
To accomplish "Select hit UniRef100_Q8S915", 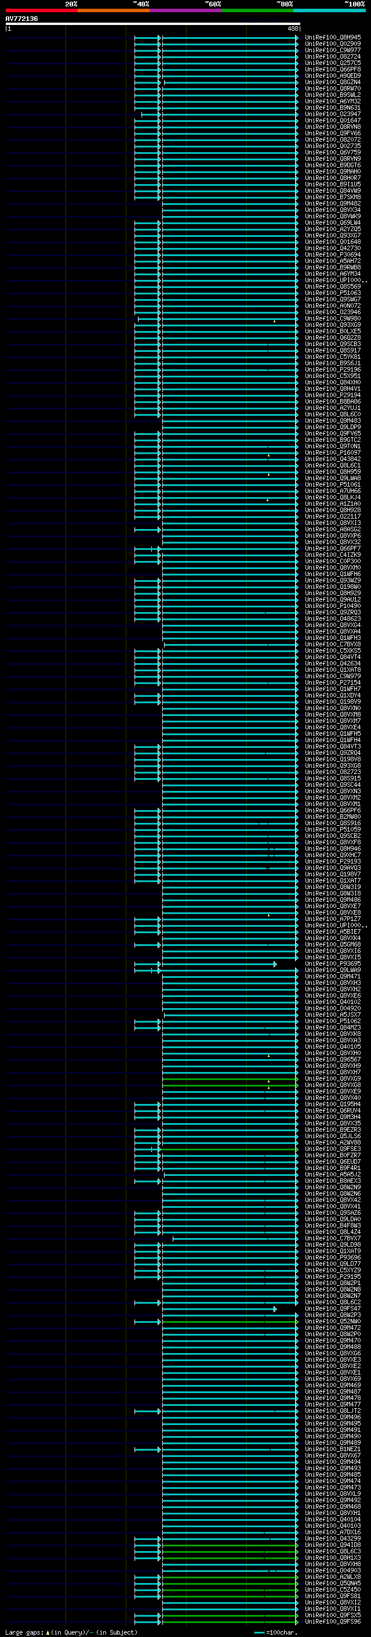I will pyautogui.click(x=333, y=779).
